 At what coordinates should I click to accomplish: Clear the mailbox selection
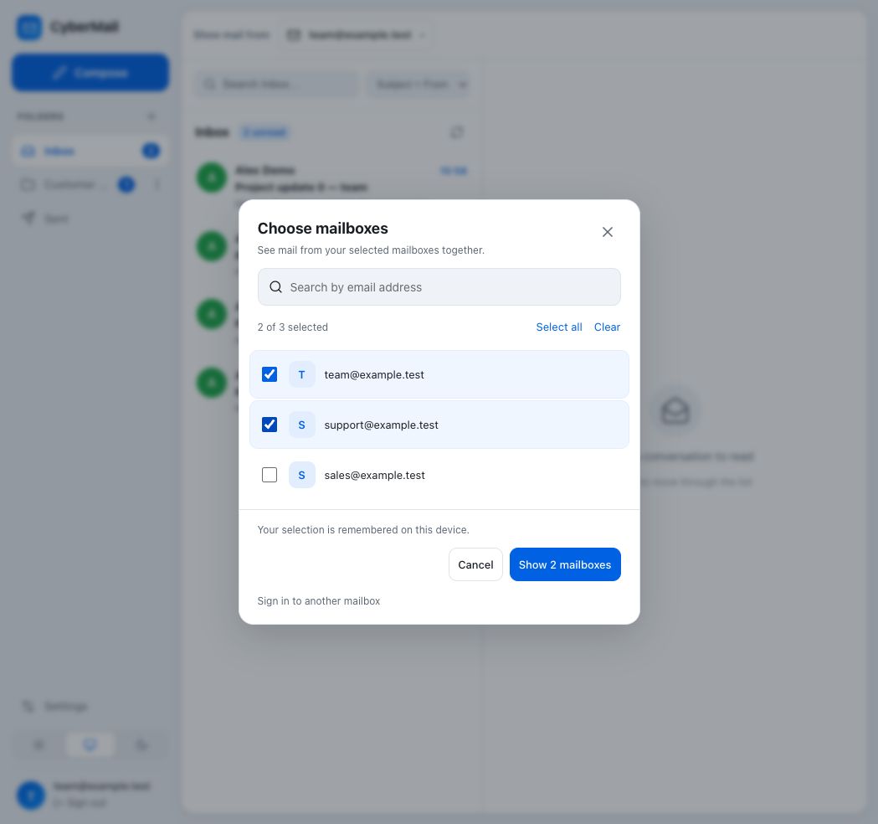pyautogui.click(x=607, y=327)
